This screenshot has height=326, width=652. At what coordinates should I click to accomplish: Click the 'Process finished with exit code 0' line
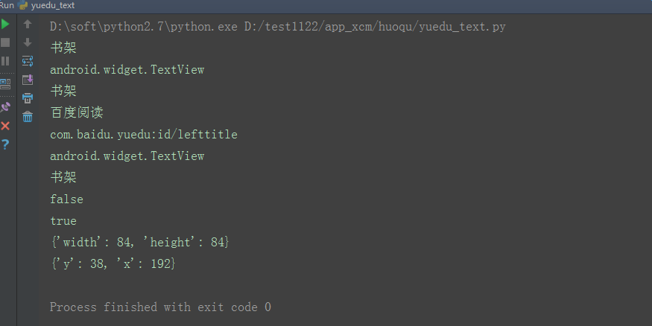[x=160, y=307]
